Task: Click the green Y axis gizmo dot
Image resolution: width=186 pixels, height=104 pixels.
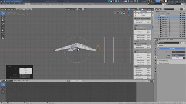Action: tap(128, 15)
